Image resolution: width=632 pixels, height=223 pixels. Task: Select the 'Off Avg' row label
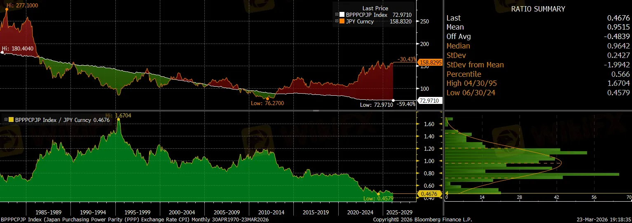[459, 37]
